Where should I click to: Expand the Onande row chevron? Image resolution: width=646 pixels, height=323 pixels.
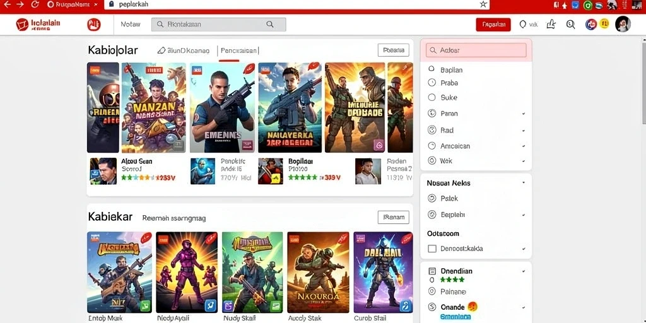coord(524,307)
